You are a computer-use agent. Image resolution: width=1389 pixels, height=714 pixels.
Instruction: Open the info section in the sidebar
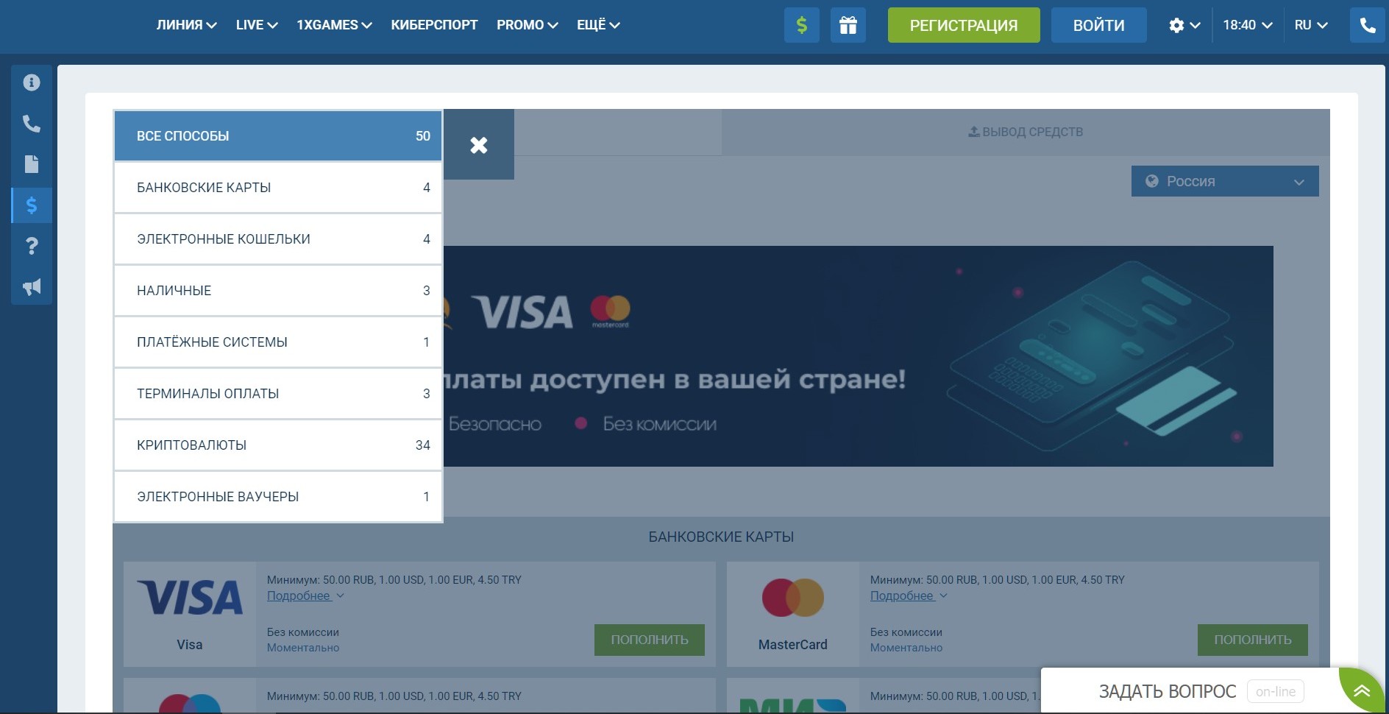pyautogui.click(x=32, y=82)
